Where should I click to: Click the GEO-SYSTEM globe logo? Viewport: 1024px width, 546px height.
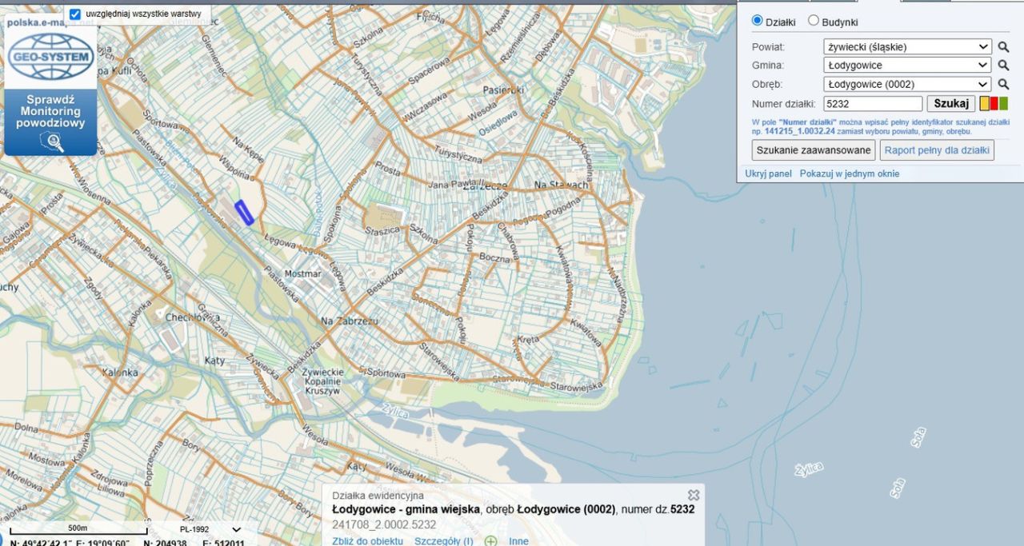[x=51, y=56]
